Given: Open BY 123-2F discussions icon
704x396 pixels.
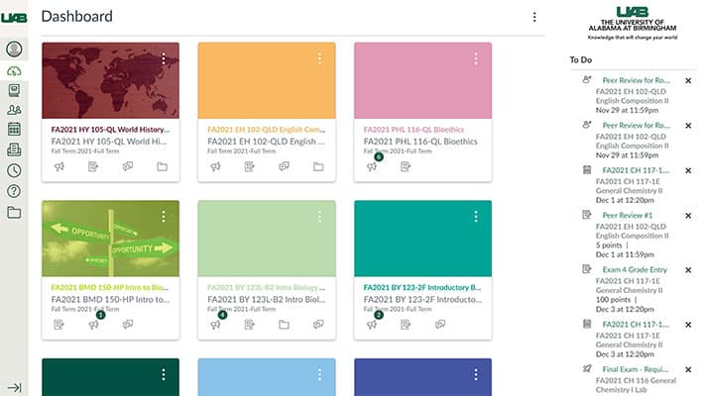Looking at the screenshot, I should coord(440,325).
